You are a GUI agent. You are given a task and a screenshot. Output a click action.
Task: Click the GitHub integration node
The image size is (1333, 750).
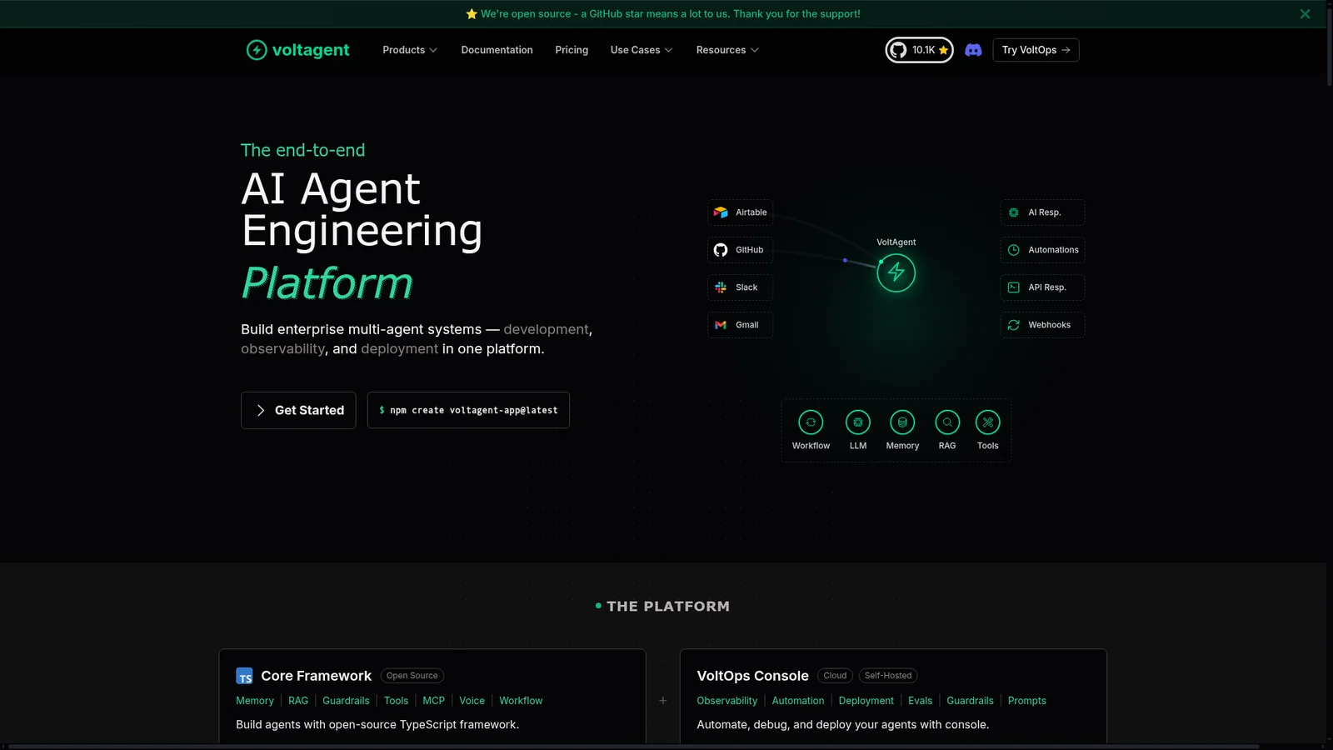pyautogui.click(x=740, y=250)
